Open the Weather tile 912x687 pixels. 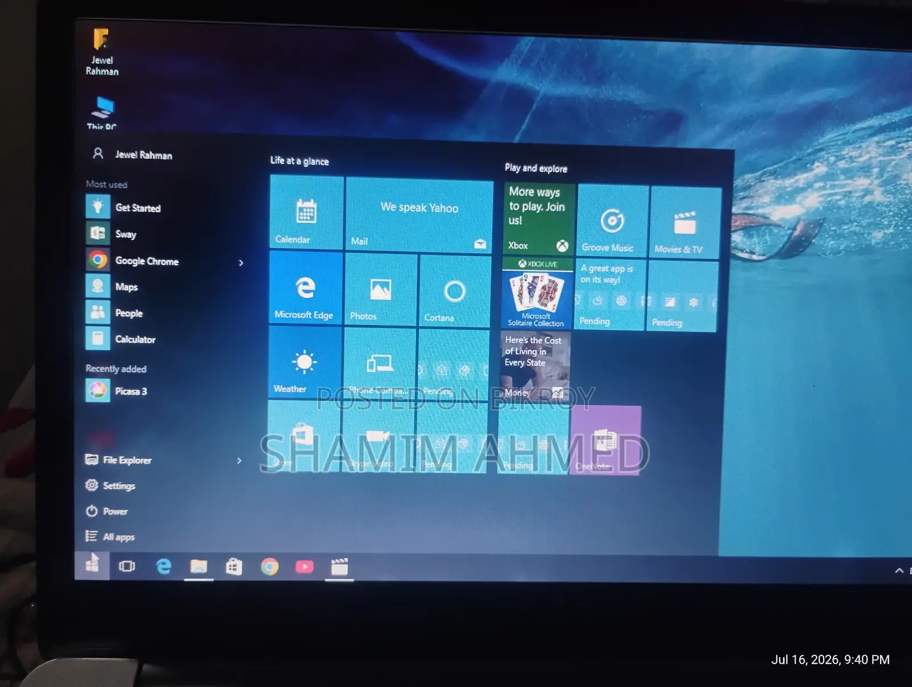305,361
